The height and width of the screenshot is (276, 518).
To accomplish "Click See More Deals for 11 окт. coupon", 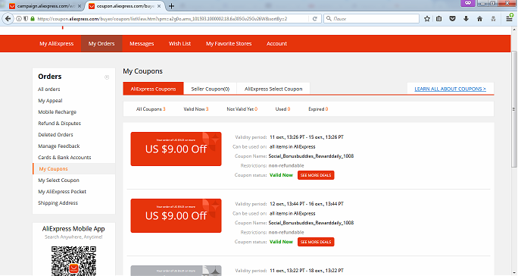I will coord(316,175).
